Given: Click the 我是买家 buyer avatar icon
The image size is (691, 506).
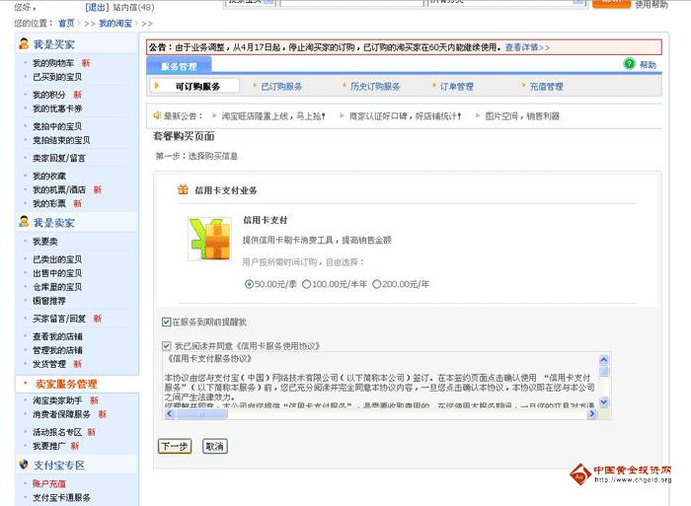Looking at the screenshot, I should pyautogui.click(x=24, y=44).
